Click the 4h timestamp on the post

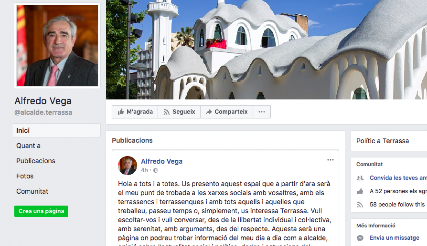tap(144, 170)
